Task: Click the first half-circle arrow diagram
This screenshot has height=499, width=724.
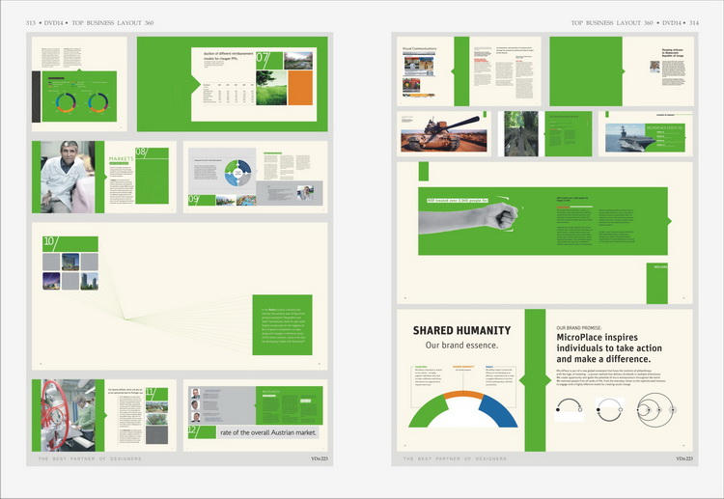Action: [570, 408]
